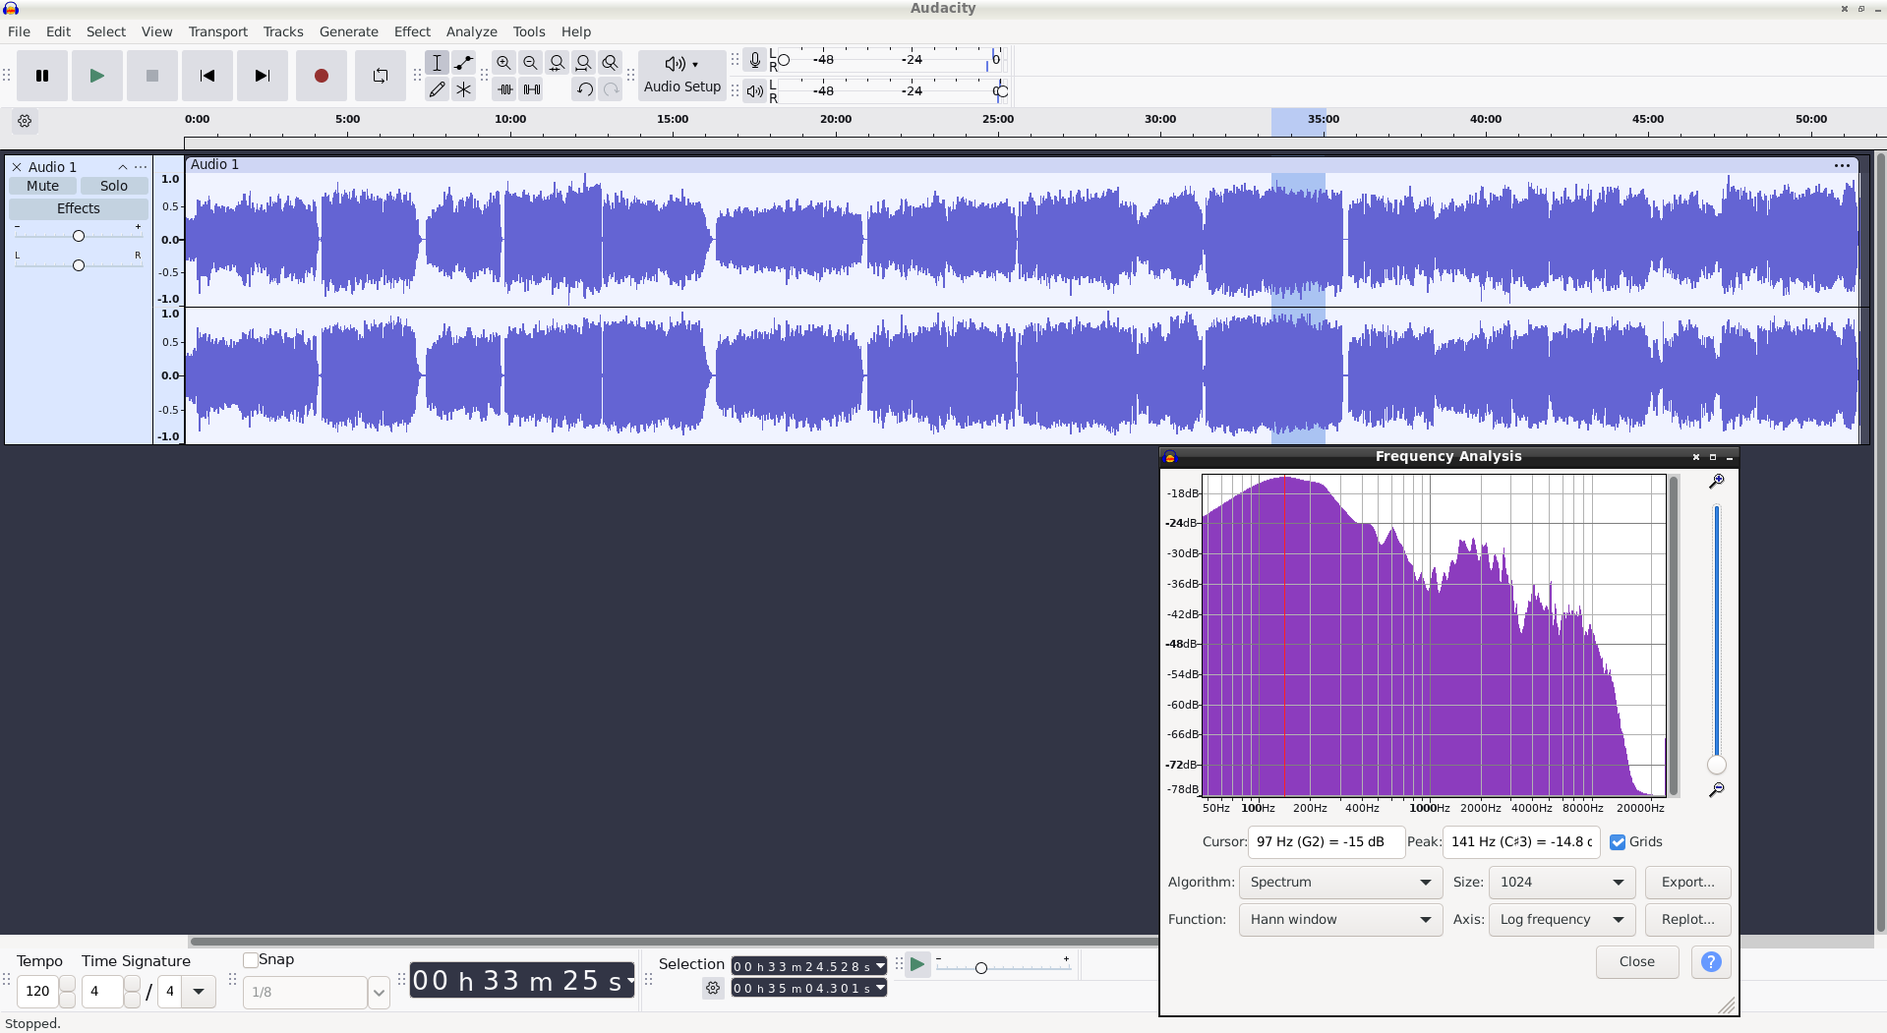Open the File menu

[x=19, y=31]
